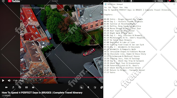The width and height of the screenshot is (177, 98).
Task: Click the '07:00 Begijnhof & Lake of Love' line
Action: 119,42
